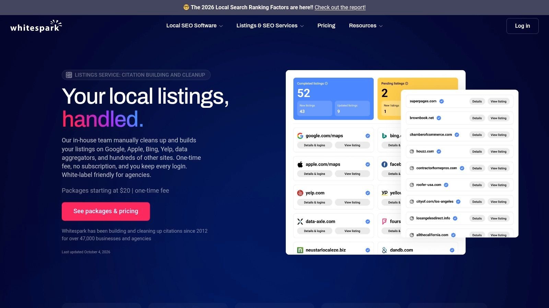This screenshot has height=308, width=549.
Task: Click View listing under apple.com/maps
Action: pyautogui.click(x=352, y=174)
